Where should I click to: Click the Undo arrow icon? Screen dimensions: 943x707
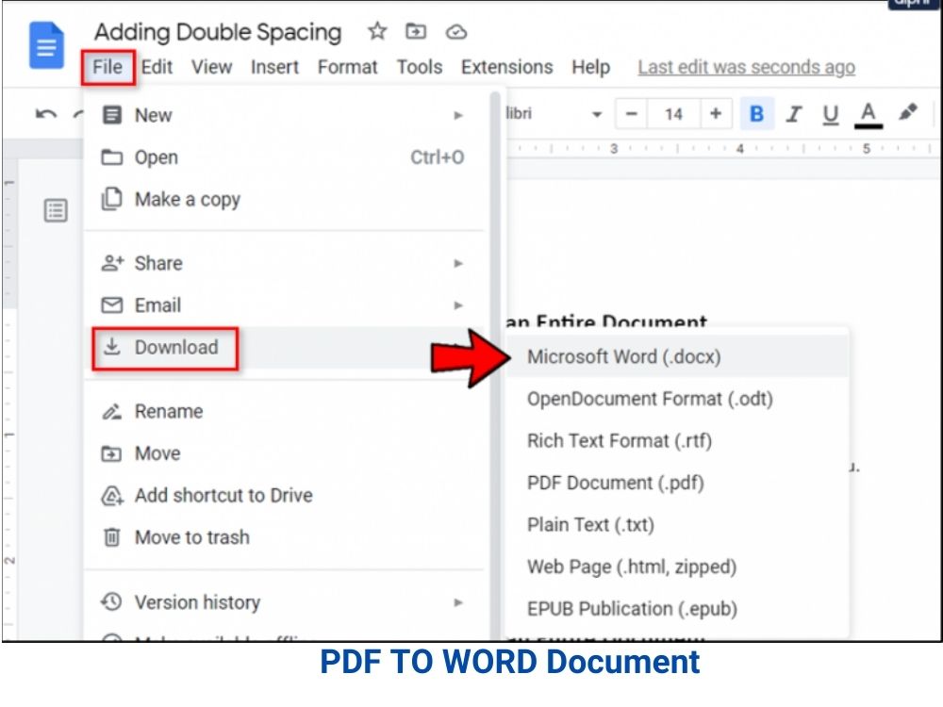point(45,114)
